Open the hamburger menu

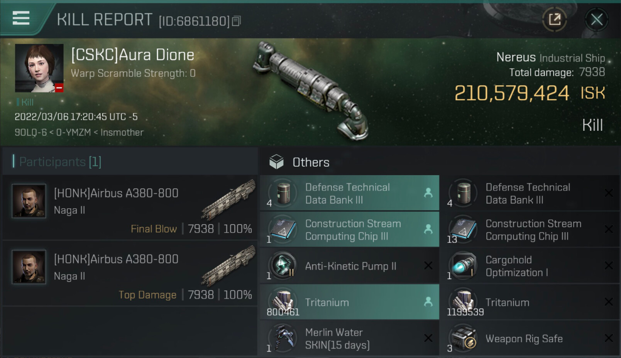(x=21, y=18)
